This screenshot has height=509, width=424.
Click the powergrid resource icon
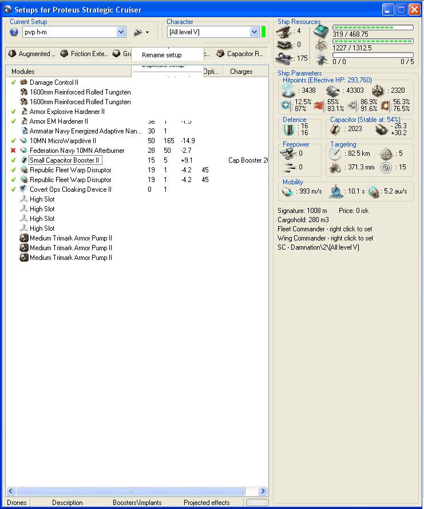point(321,45)
